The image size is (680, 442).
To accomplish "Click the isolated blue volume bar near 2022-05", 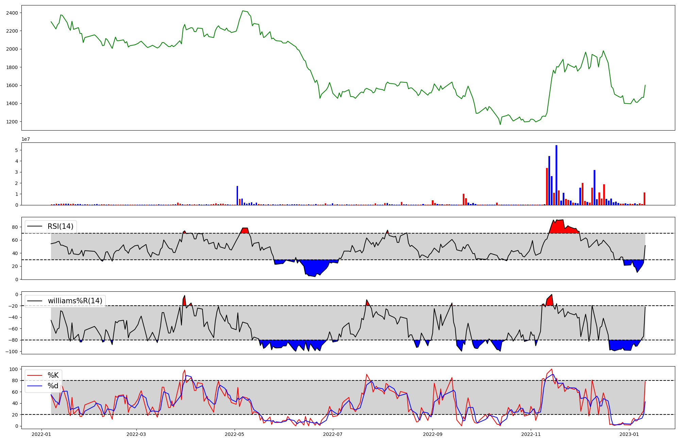I will coord(237,195).
